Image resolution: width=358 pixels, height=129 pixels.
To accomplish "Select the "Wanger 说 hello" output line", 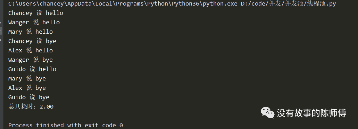I will tap(34, 22).
